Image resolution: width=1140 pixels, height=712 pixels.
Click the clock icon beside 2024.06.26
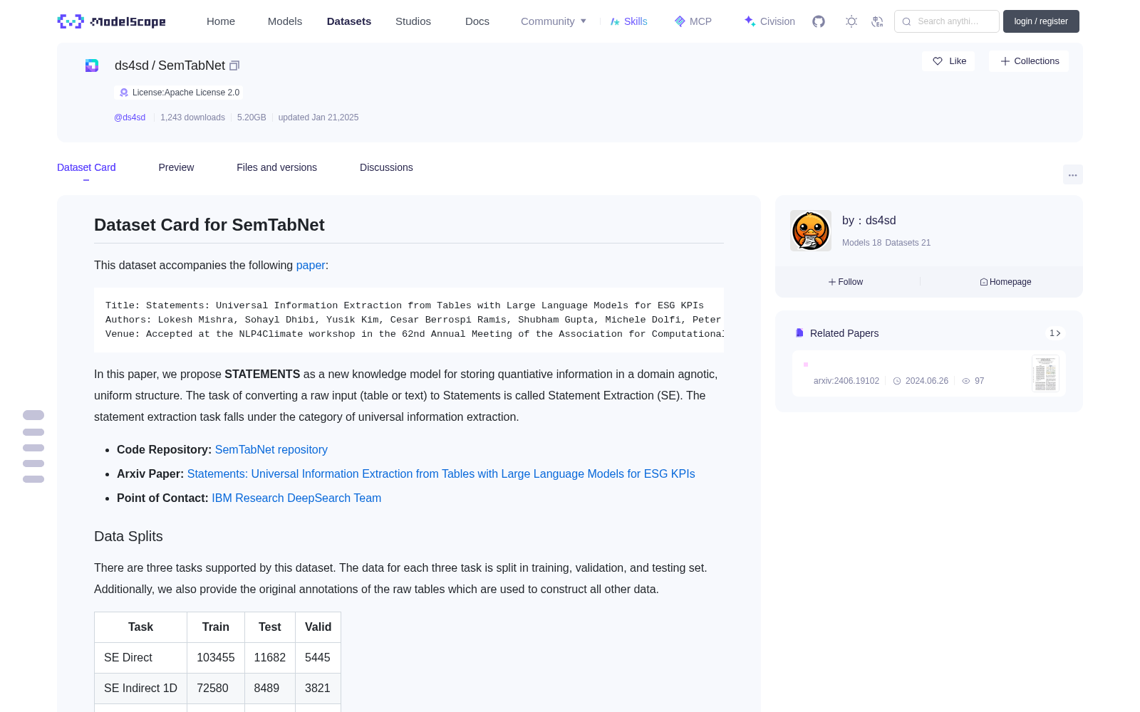coord(897,381)
